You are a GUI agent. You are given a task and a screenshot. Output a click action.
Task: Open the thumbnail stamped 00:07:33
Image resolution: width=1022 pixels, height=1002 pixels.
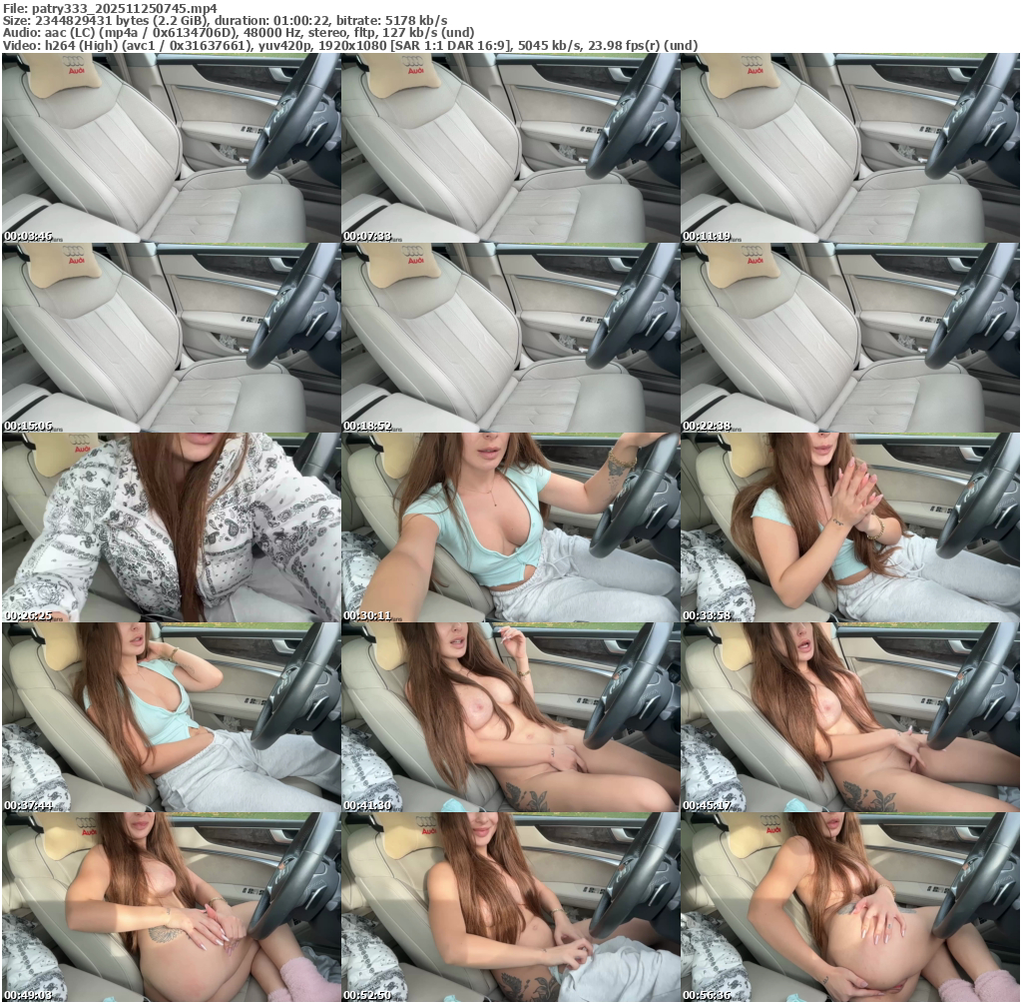[x=510, y=148]
